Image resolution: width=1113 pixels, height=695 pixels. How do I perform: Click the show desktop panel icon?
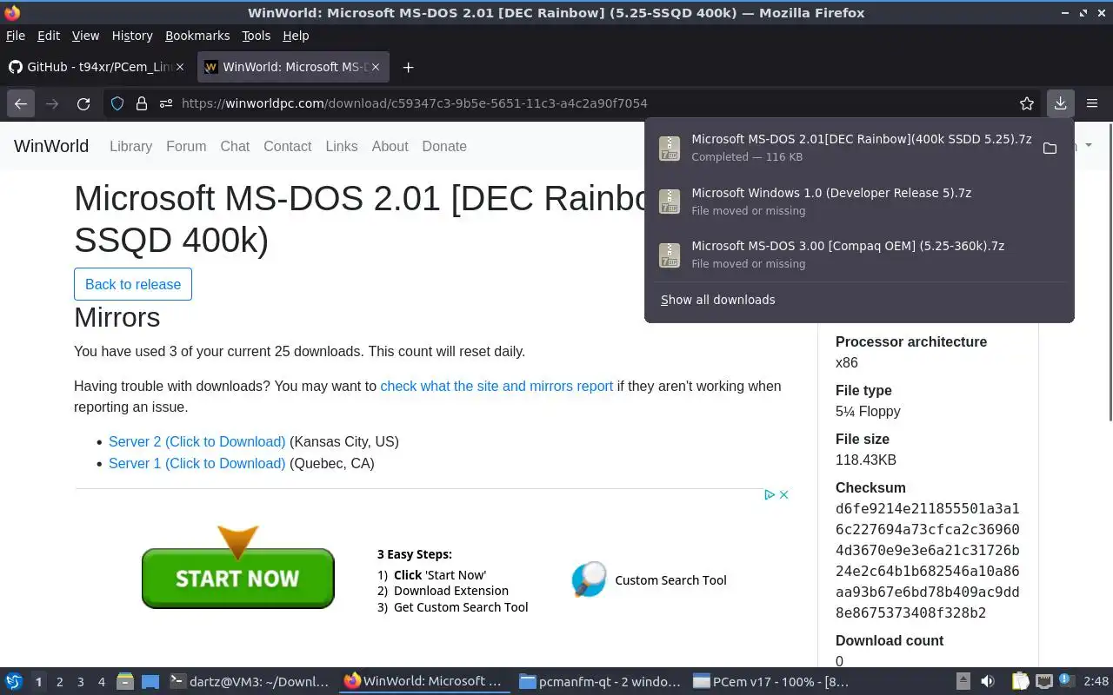150,682
